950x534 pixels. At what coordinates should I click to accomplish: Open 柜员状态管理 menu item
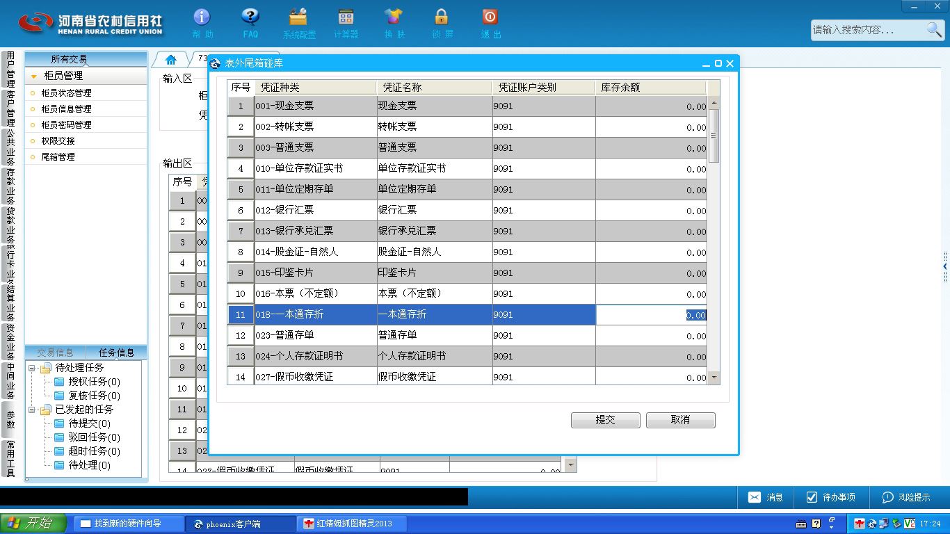click(66, 92)
